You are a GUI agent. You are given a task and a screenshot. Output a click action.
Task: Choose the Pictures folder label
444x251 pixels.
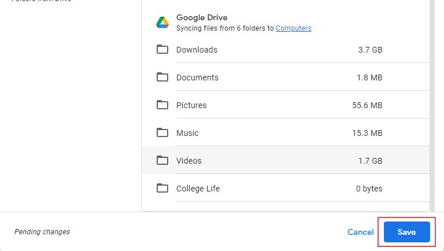[191, 105]
